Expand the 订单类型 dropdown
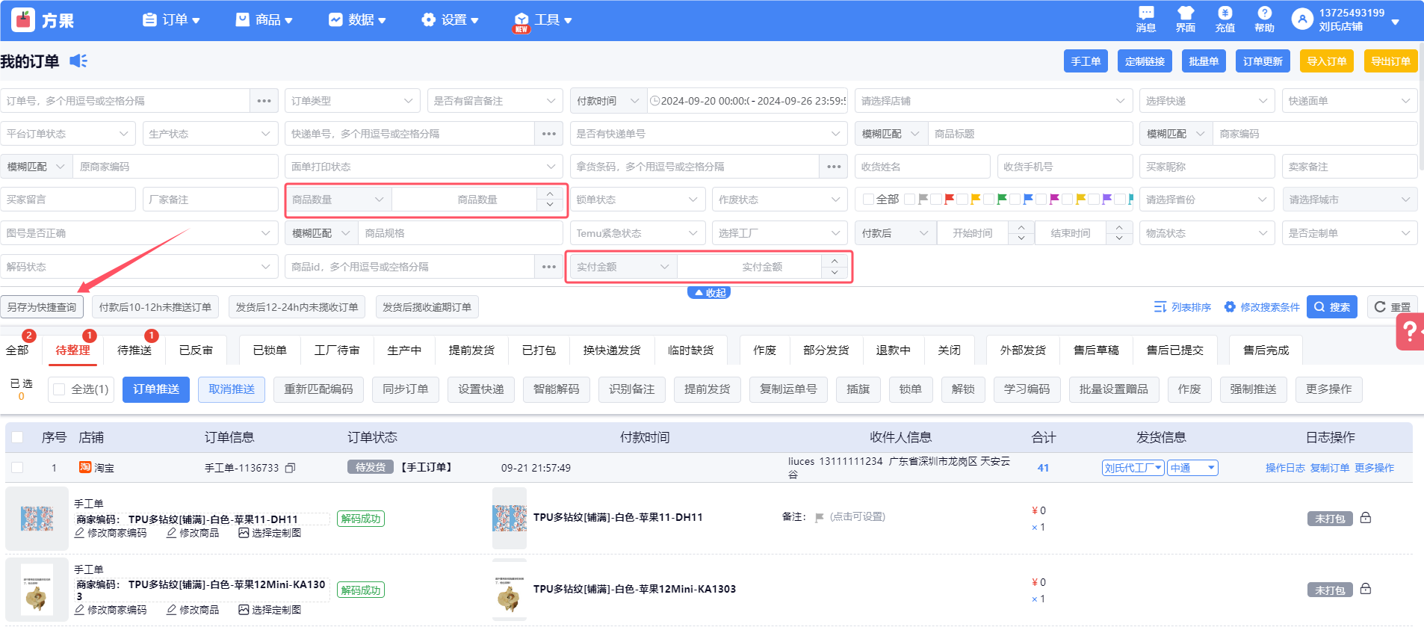This screenshot has width=1424, height=627. pos(352,101)
